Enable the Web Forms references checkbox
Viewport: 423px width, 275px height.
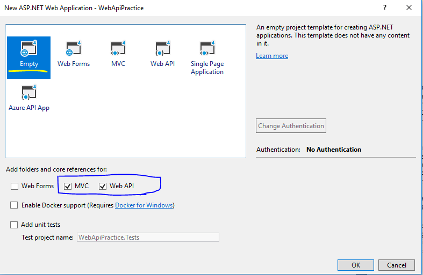point(15,186)
